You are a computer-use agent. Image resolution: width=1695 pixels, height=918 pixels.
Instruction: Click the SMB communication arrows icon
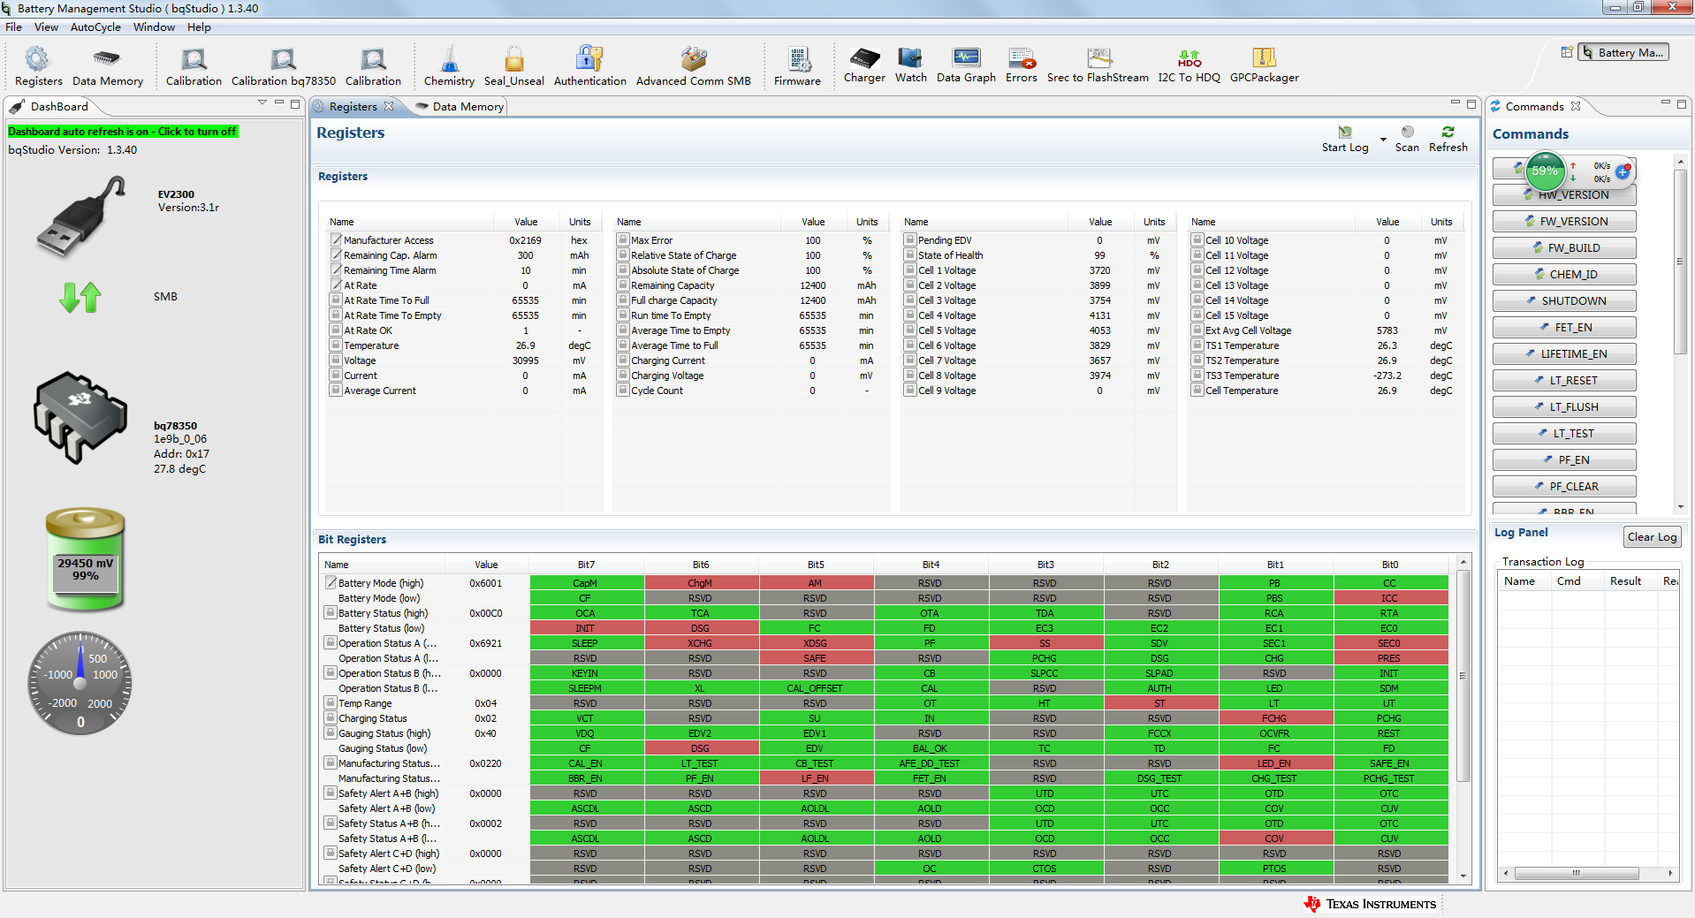(80, 298)
